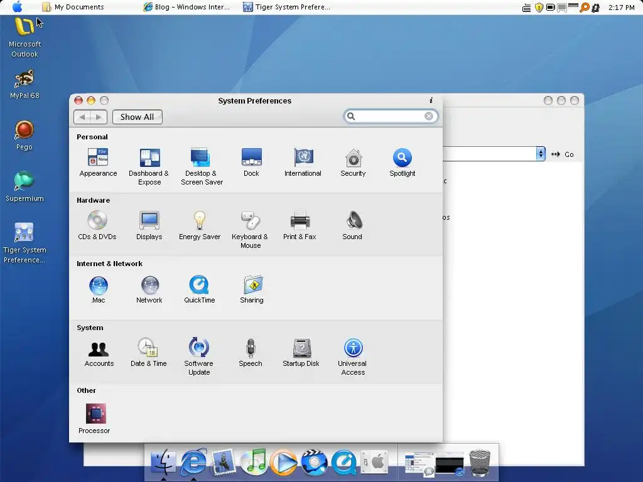Restore the minimized window thumbnail in dock
The width and height of the screenshot is (643, 482).
[419, 464]
